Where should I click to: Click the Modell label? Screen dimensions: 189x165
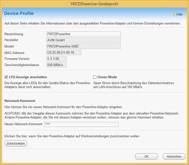[x=9, y=47]
